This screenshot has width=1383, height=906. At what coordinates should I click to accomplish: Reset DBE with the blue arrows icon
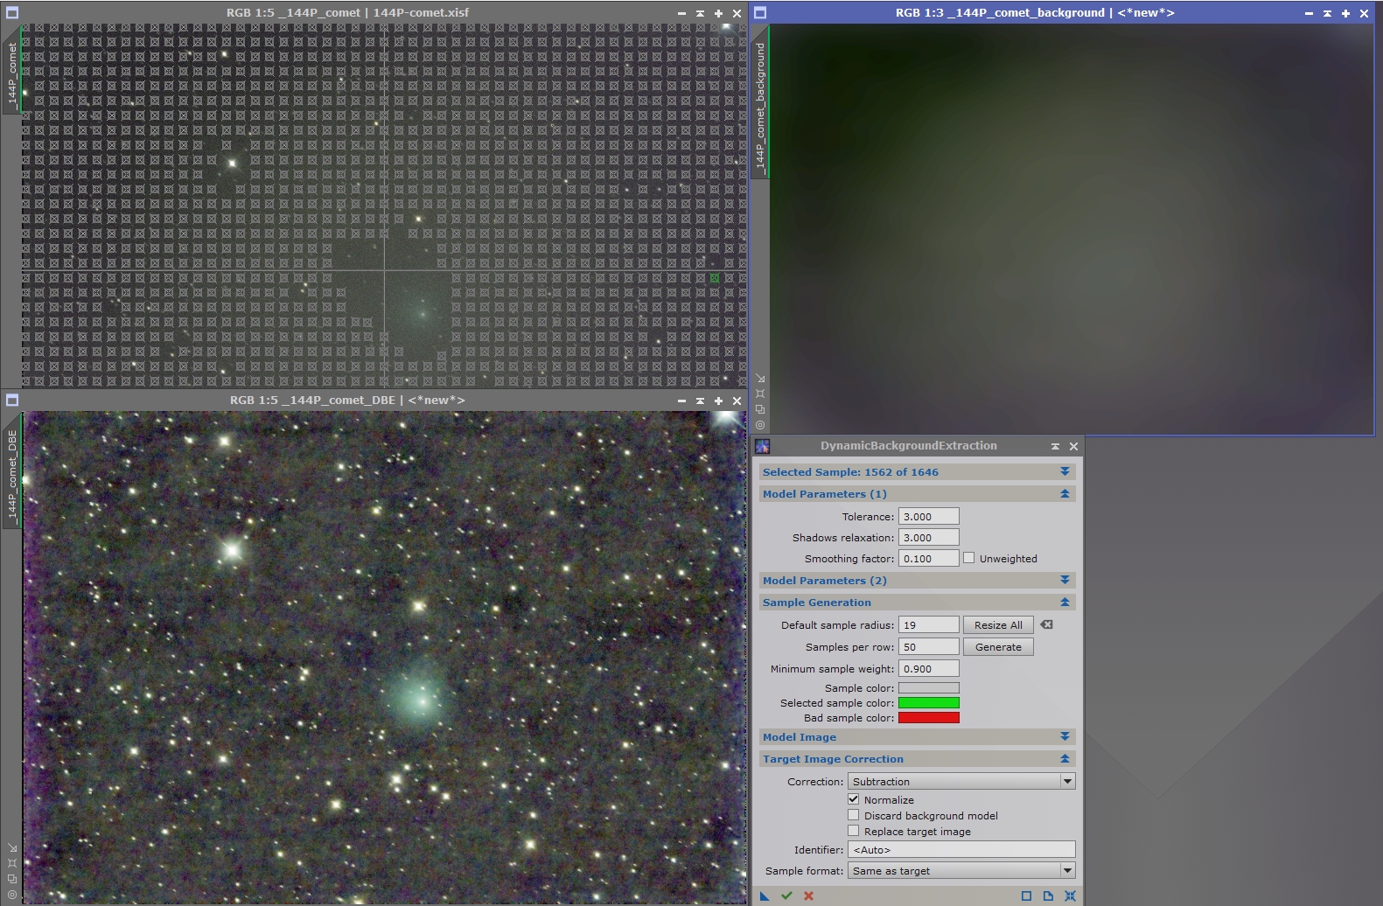[x=1070, y=896]
